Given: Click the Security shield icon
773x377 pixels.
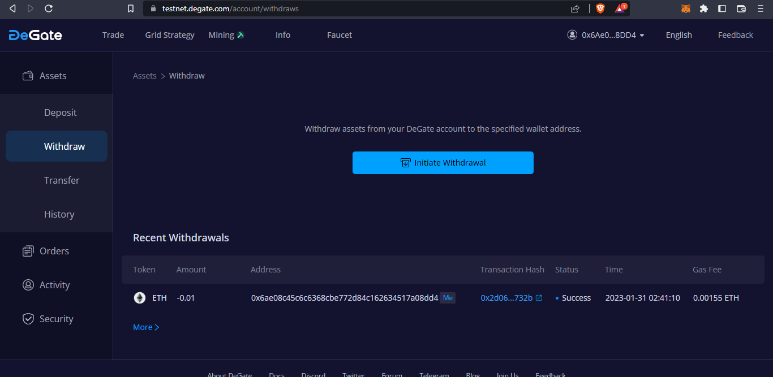Looking at the screenshot, I should coord(28,319).
